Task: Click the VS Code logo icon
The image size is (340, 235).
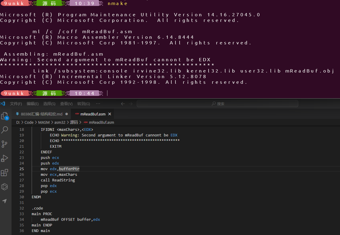Action: [x=3, y=103]
